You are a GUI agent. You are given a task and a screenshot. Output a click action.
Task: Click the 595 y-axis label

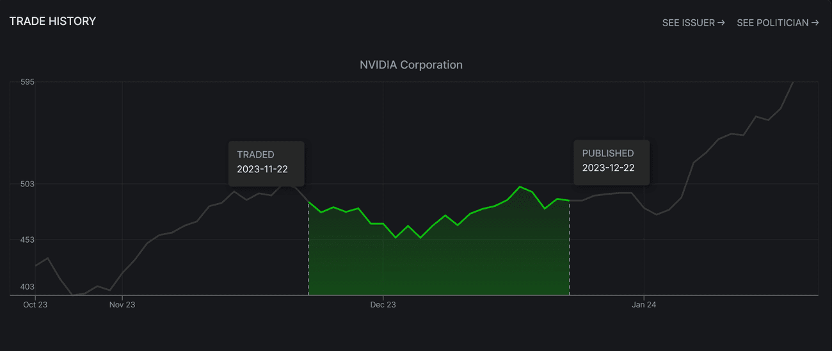click(x=27, y=82)
